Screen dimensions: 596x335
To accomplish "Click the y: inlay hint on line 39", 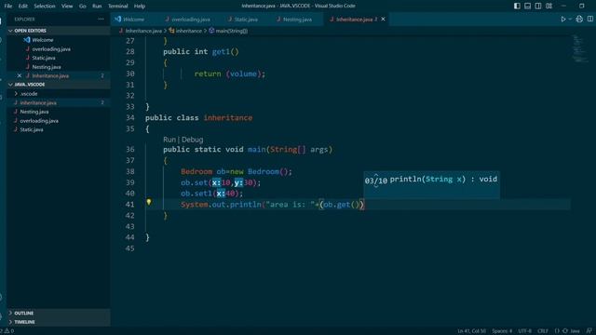I will [x=238, y=182].
